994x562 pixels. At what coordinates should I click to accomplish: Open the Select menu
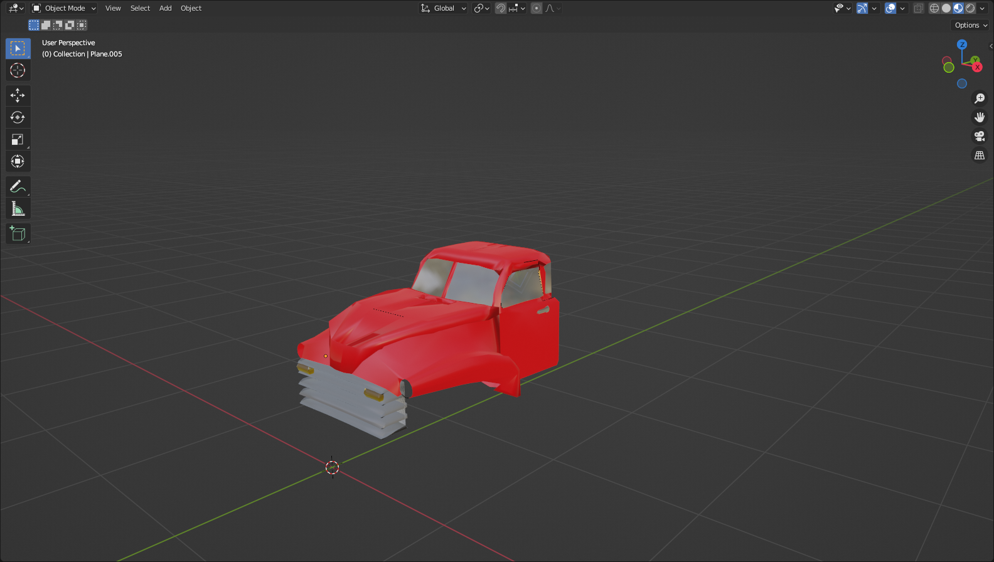coord(140,8)
